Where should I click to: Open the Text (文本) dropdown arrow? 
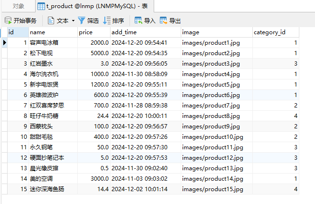(x=73, y=20)
